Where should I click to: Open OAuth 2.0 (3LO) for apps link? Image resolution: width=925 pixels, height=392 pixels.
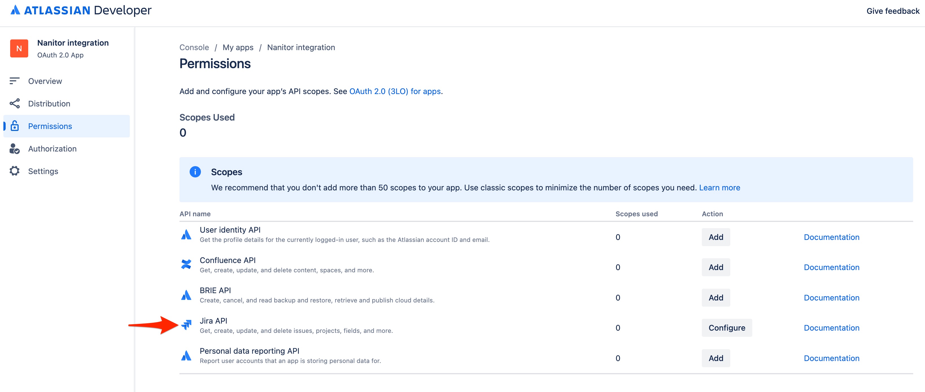tap(395, 91)
